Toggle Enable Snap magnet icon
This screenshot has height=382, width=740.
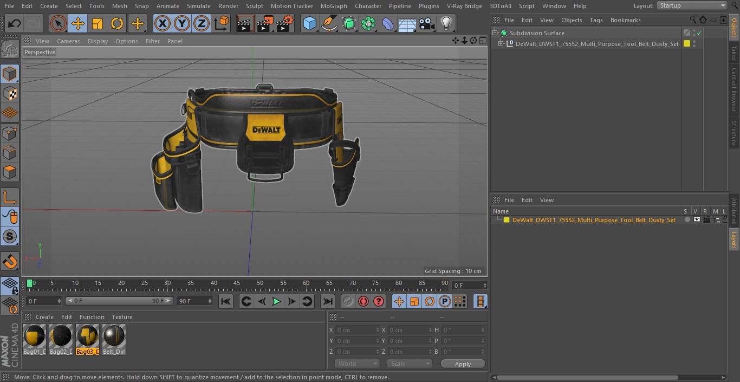(10, 261)
